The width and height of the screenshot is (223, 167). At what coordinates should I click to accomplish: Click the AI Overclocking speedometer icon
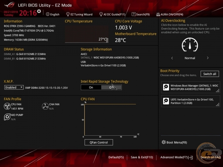pyautogui.click(x=190, y=45)
